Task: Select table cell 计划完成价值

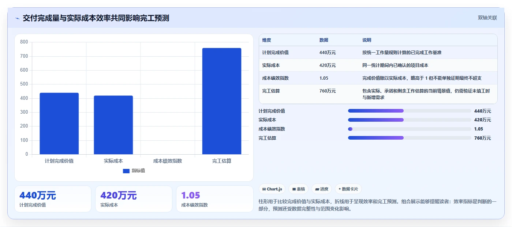Action: [x=275, y=53]
